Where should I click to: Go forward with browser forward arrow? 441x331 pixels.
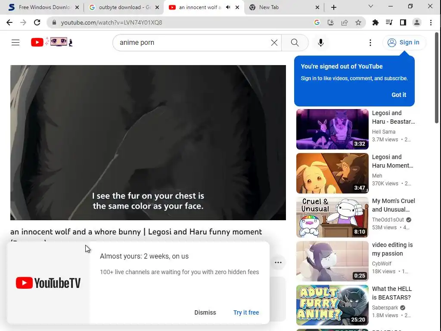[x=23, y=22]
